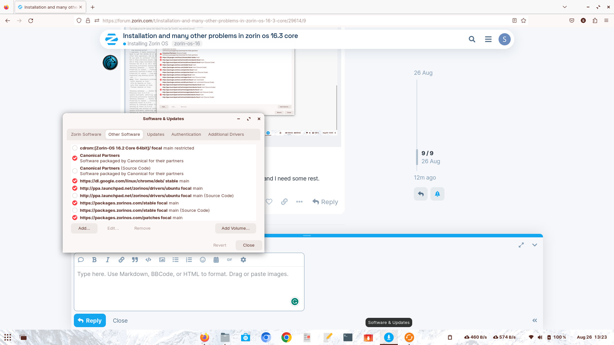
Task: Click the Italic formatting icon in editor
Action: point(108,260)
